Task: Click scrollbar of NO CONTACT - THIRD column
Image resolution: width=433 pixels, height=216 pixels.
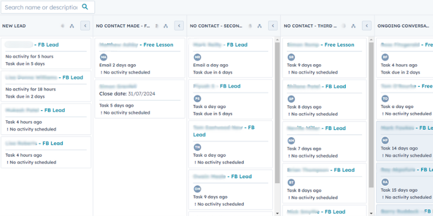Action: click(371, 115)
